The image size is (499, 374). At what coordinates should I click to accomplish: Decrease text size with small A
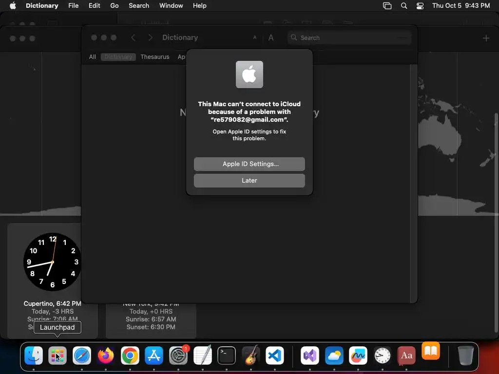click(x=254, y=37)
